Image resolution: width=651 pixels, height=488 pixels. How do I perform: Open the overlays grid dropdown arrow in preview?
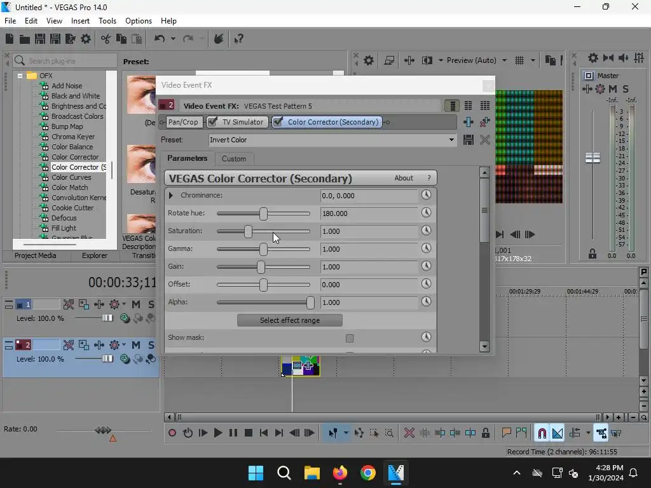coord(533,60)
